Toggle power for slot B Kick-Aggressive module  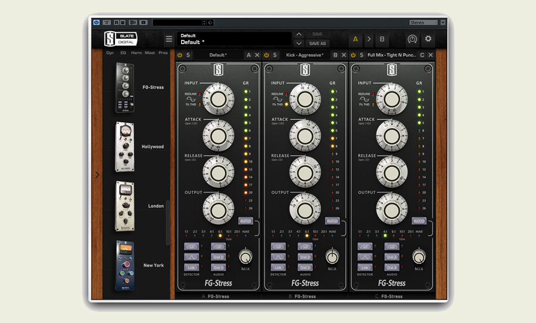(x=266, y=55)
